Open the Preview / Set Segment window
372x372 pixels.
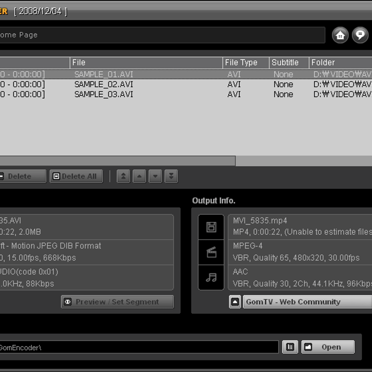tap(117, 302)
